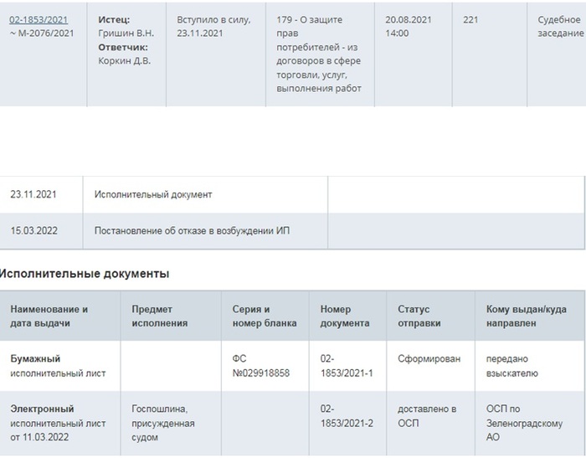Click the form number ФС №029918858
The height and width of the screenshot is (458, 586).
click(260, 366)
